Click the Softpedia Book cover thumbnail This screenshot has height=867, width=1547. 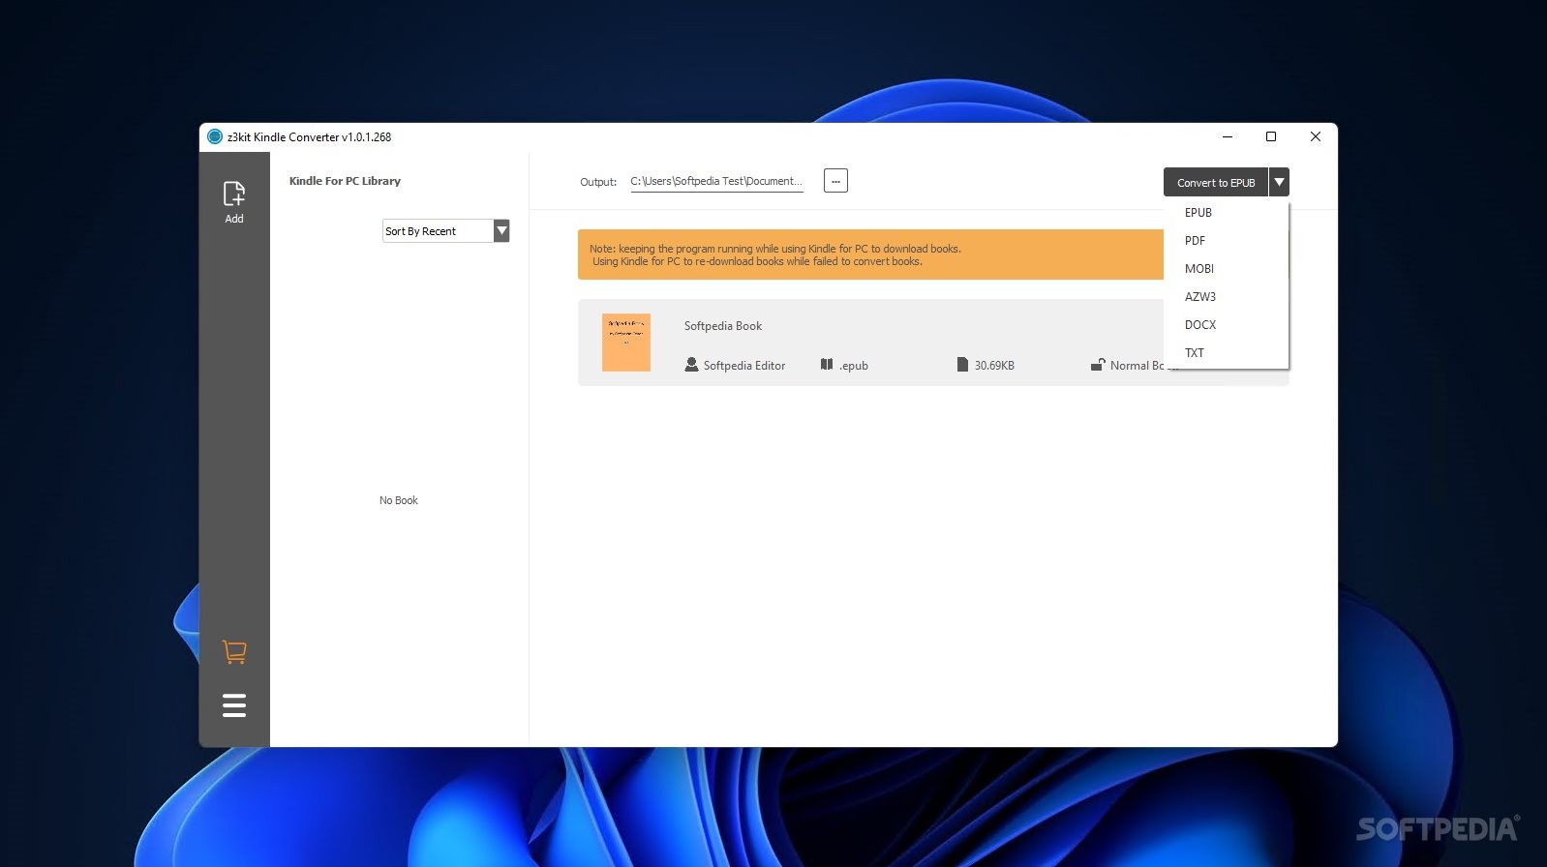click(625, 343)
